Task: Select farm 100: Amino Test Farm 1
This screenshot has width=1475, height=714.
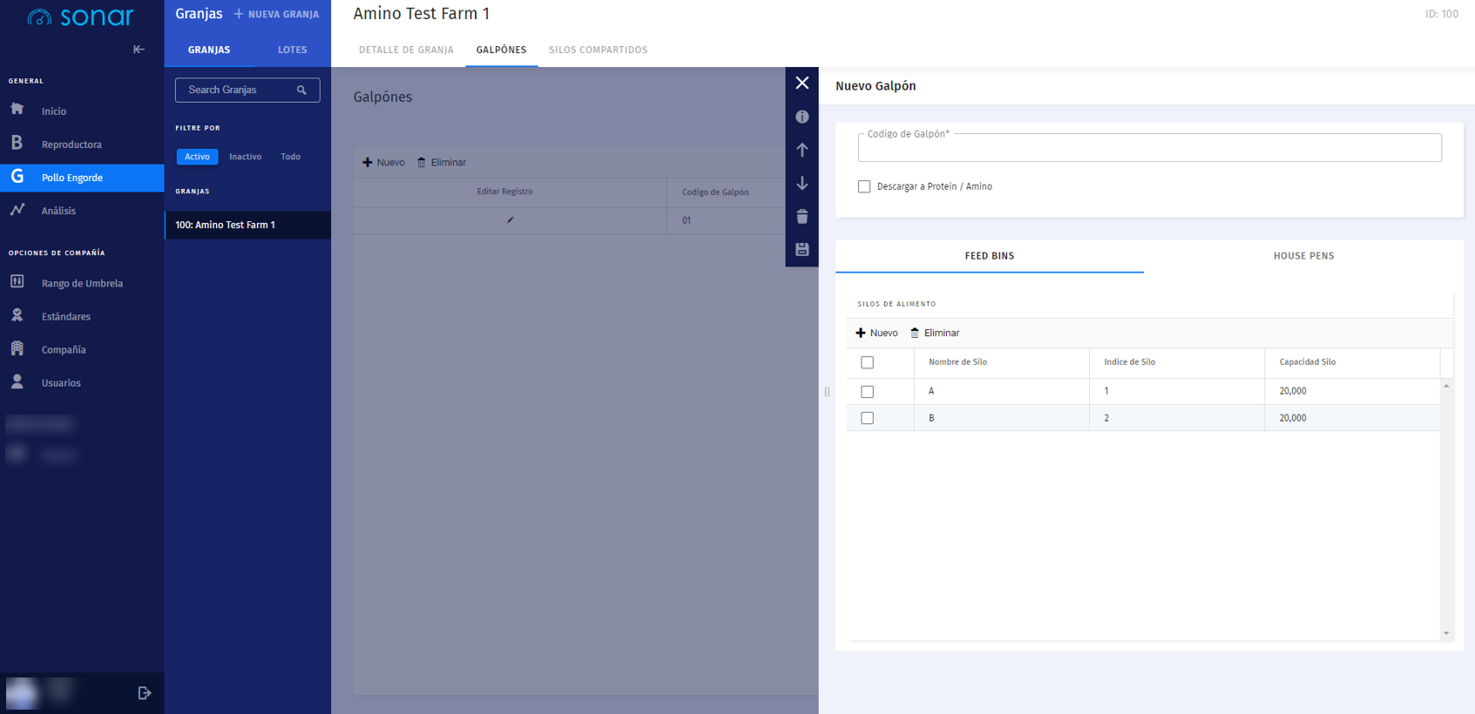Action: [247, 225]
